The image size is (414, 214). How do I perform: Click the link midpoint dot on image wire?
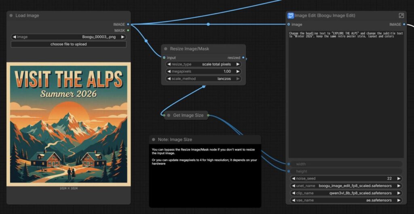pos(208,24)
